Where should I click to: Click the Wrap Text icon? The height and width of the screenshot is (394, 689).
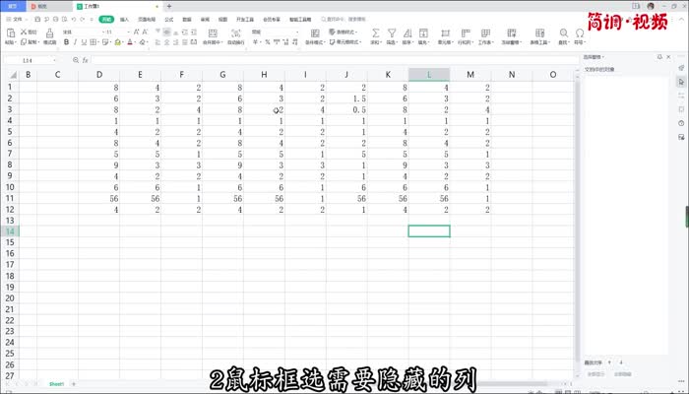[236, 33]
